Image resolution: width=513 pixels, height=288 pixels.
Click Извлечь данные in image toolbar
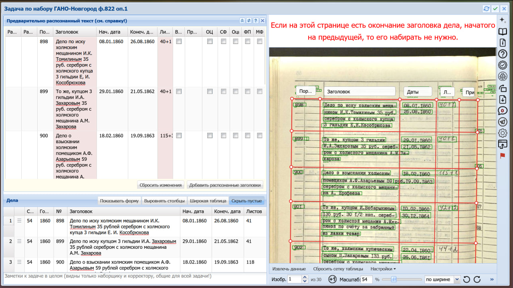tap(289, 269)
